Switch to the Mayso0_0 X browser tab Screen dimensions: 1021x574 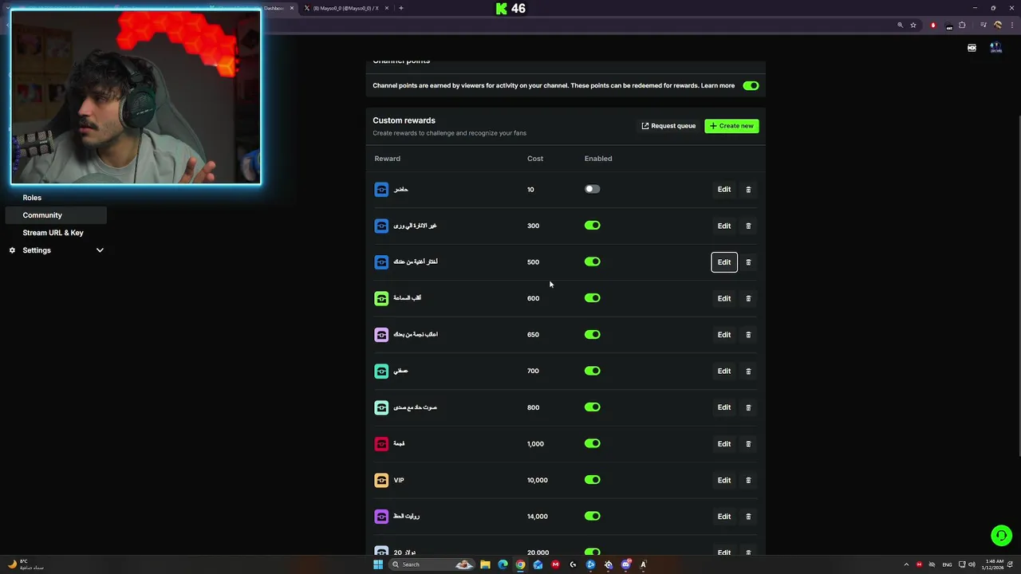pyautogui.click(x=345, y=8)
